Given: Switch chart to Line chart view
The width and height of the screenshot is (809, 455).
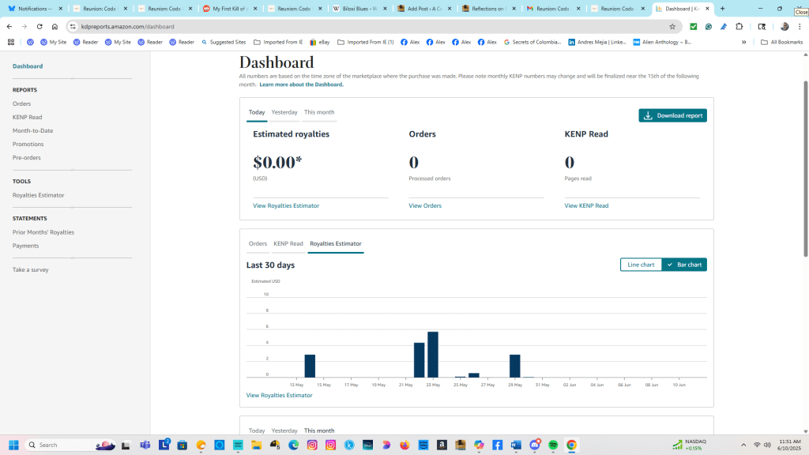Looking at the screenshot, I should click(641, 265).
